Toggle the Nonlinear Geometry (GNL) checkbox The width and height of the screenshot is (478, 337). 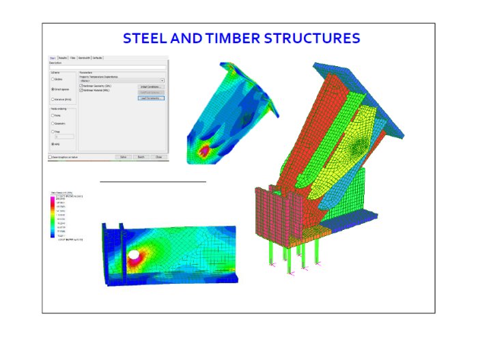point(81,86)
